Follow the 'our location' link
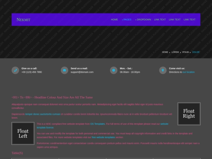 click(188, 72)
